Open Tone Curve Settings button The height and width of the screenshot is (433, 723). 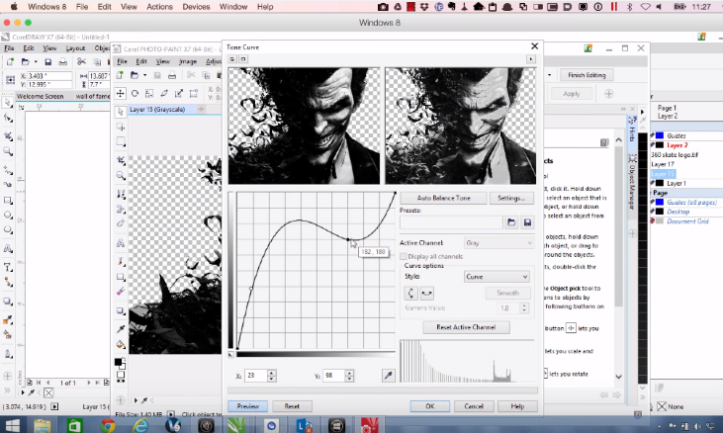click(511, 198)
